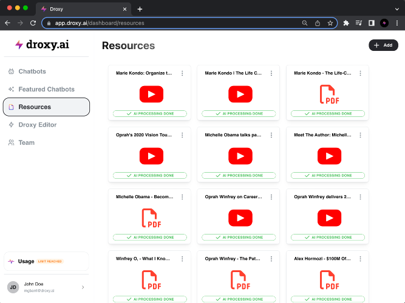
Task: Open options for Meet The Author card
Action: coord(360,135)
